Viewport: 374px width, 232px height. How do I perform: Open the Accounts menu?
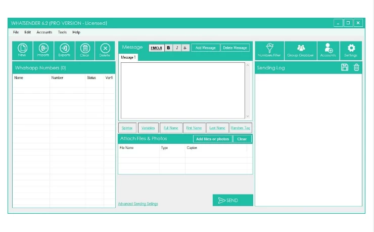(x=44, y=32)
